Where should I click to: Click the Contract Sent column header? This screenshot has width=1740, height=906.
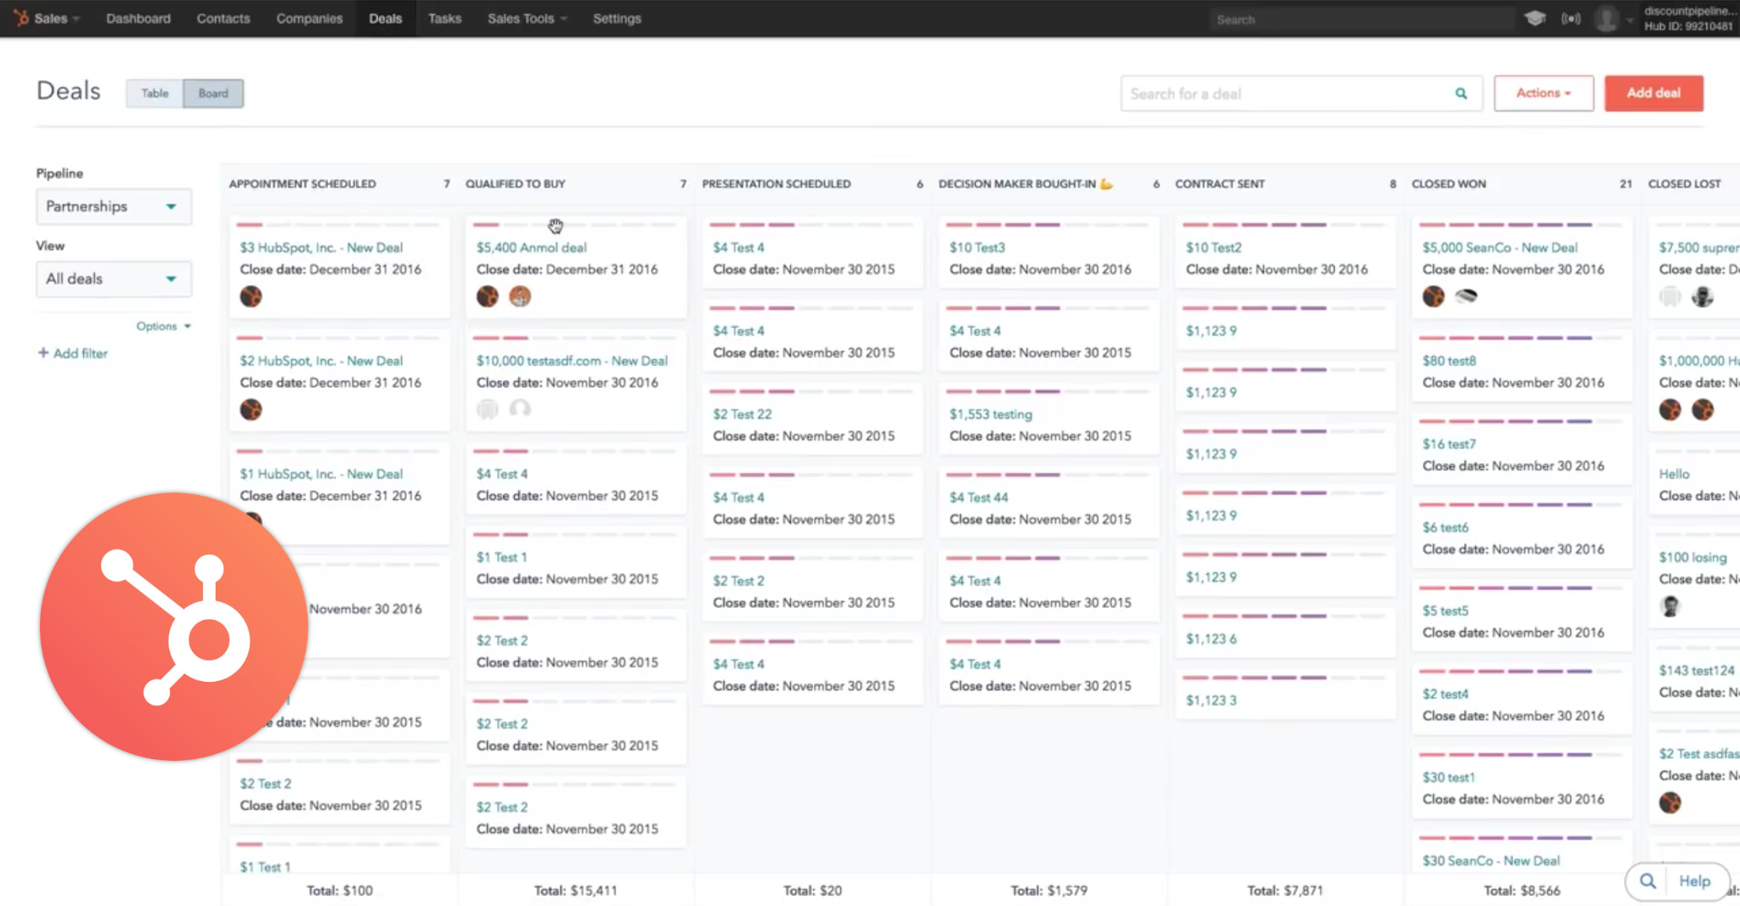tap(1220, 183)
